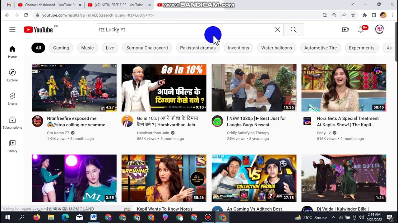Open the notifications bell
Image resolution: width=398 pixels, height=223 pixels.
pyautogui.click(x=361, y=29)
